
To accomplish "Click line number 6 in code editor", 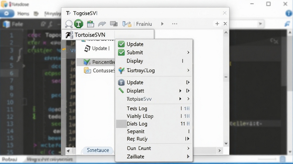I will click(11, 73).
